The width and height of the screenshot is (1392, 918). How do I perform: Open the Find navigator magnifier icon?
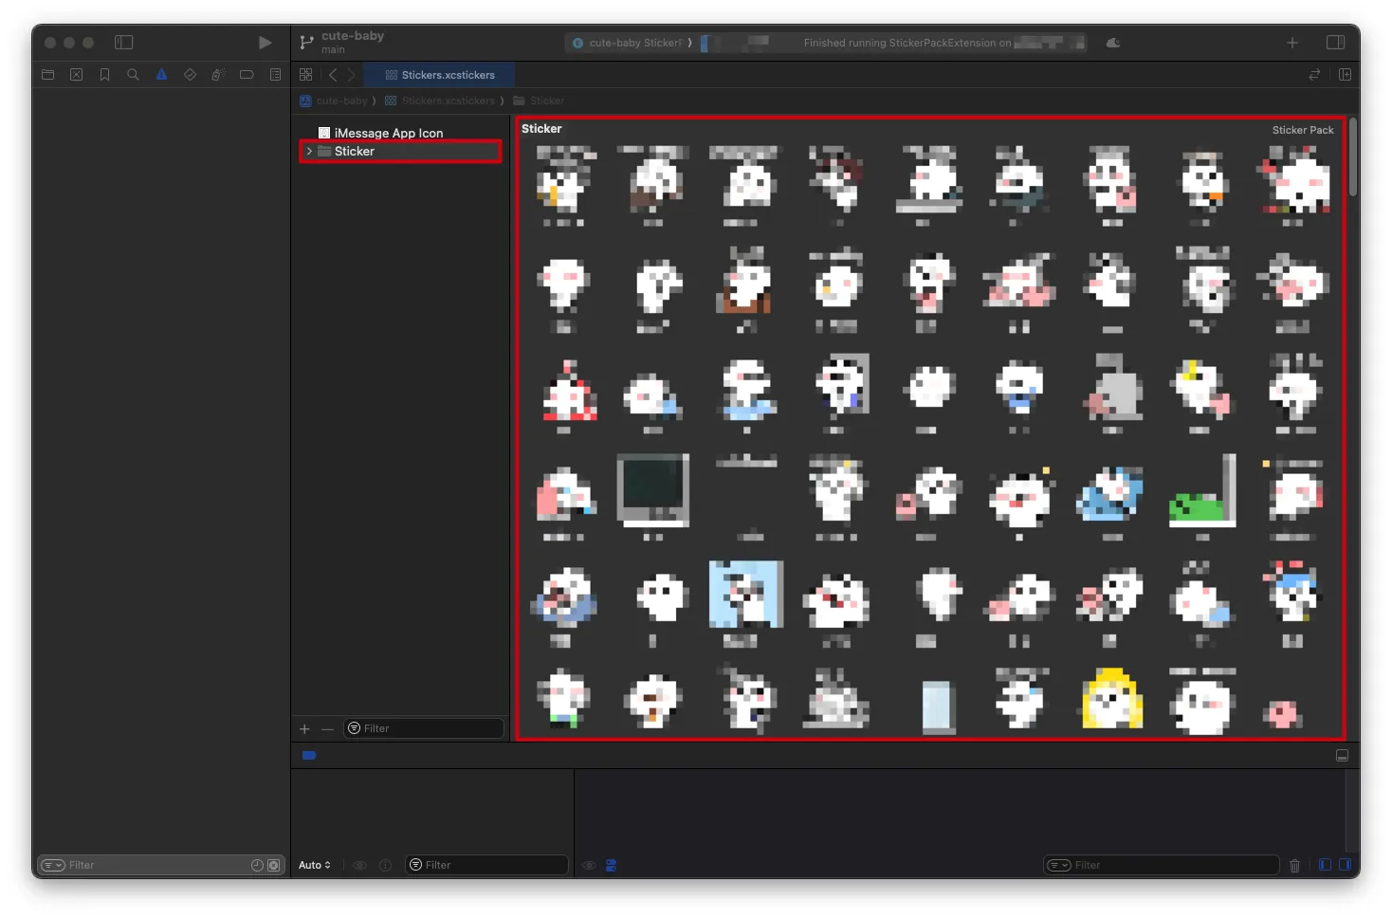(x=133, y=75)
